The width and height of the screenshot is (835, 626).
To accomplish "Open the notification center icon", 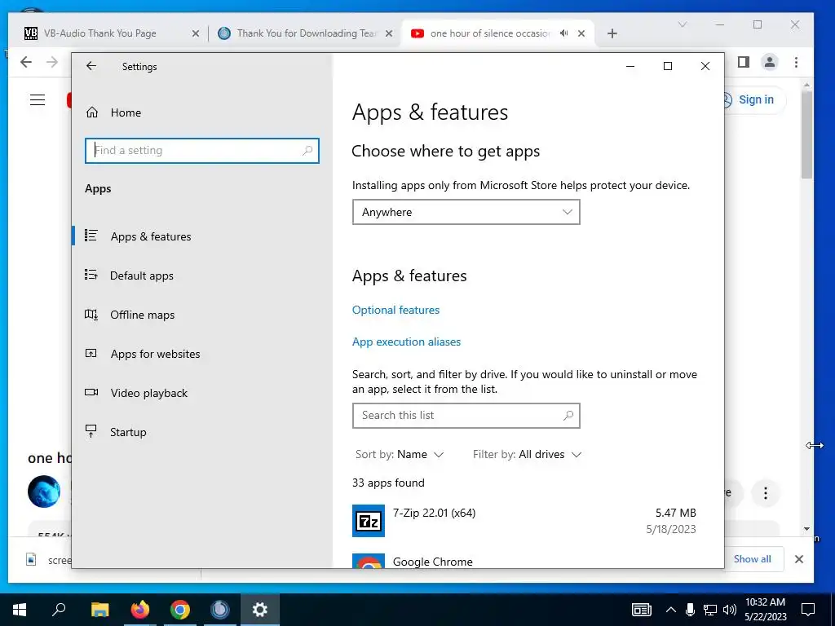I will point(808,610).
